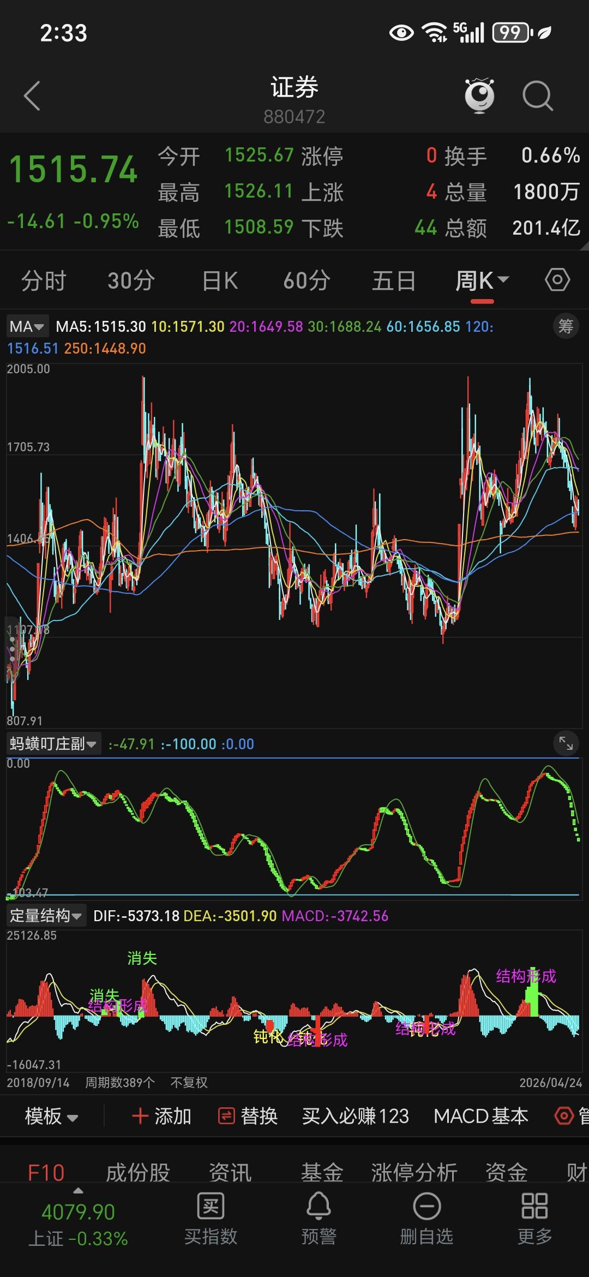Open 资讯 tab
Image resolution: width=589 pixels, height=1277 pixels.
click(230, 1172)
